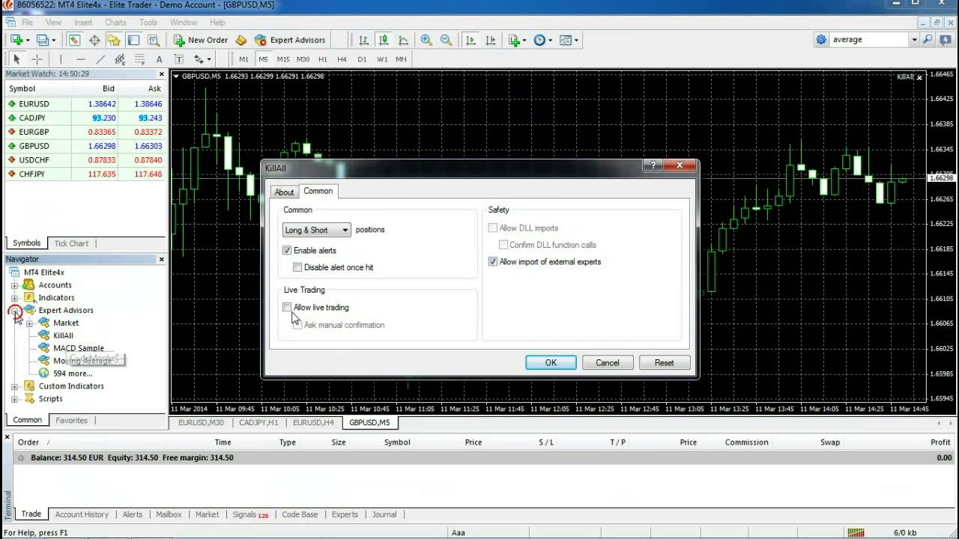Click the Allow DLL imports checkbox
The height and width of the screenshot is (539, 959).
(x=493, y=228)
